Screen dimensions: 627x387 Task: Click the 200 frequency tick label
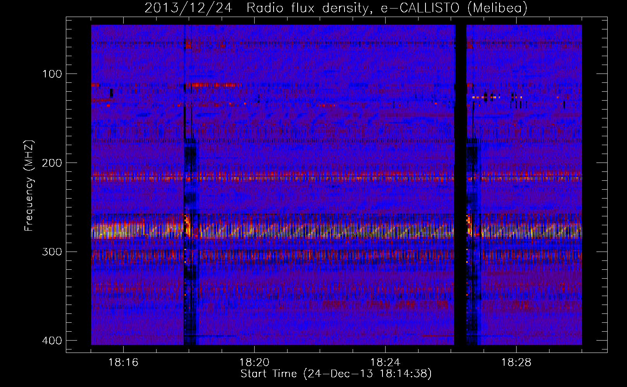coord(52,163)
